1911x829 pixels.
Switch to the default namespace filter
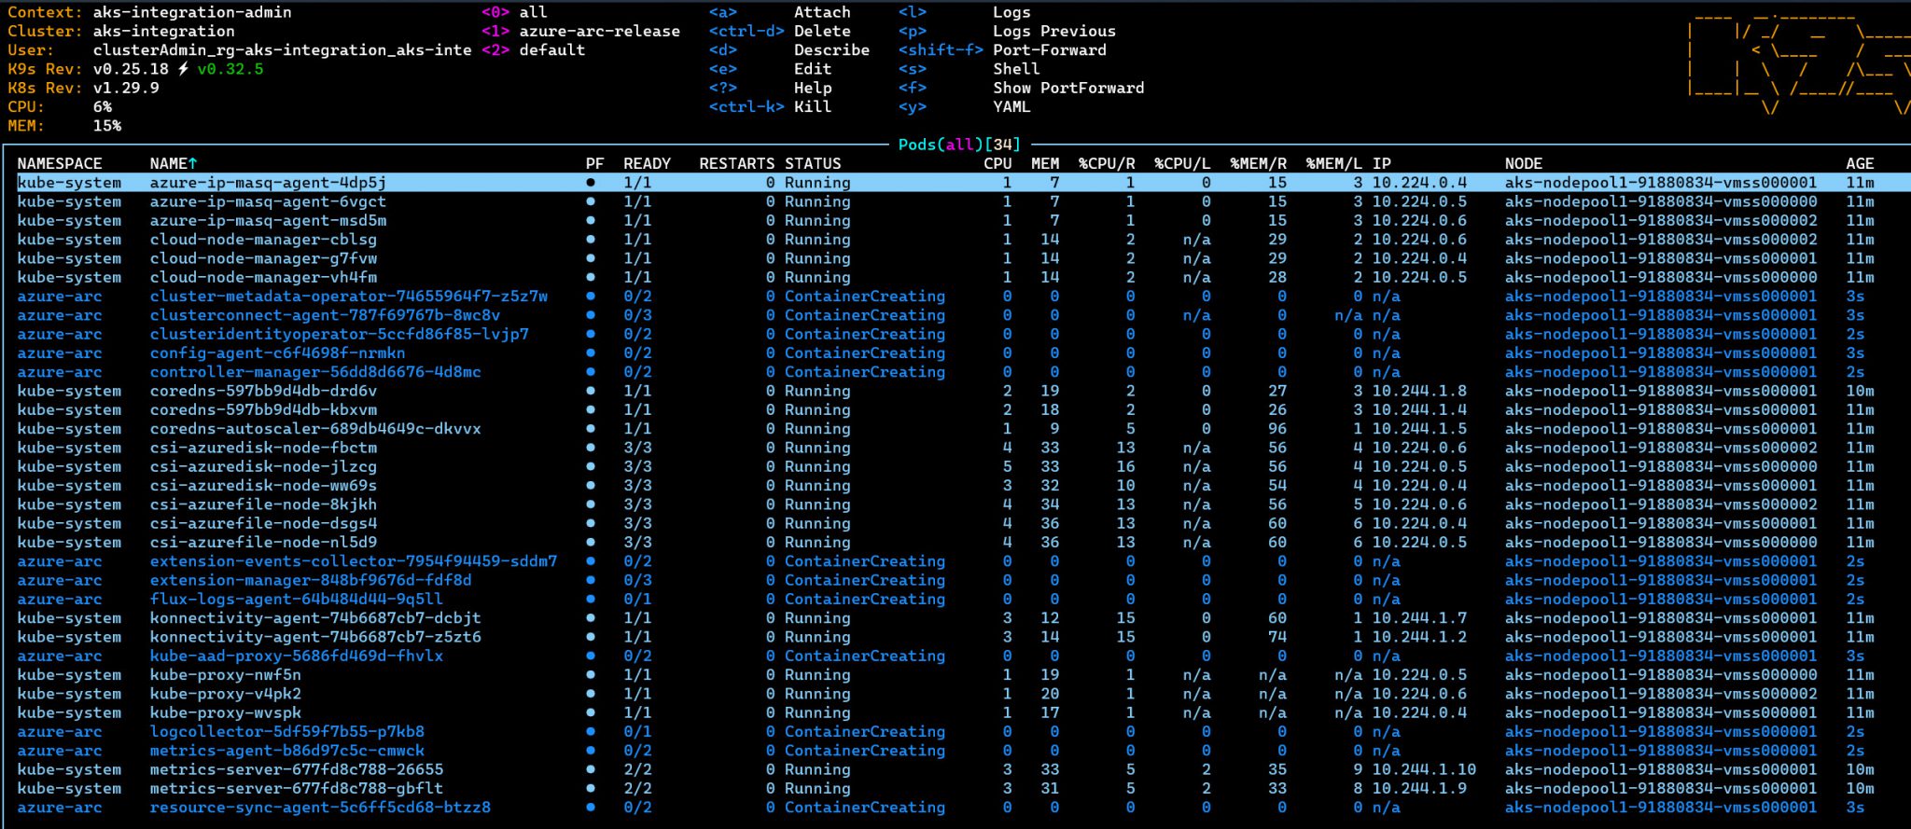(x=551, y=50)
